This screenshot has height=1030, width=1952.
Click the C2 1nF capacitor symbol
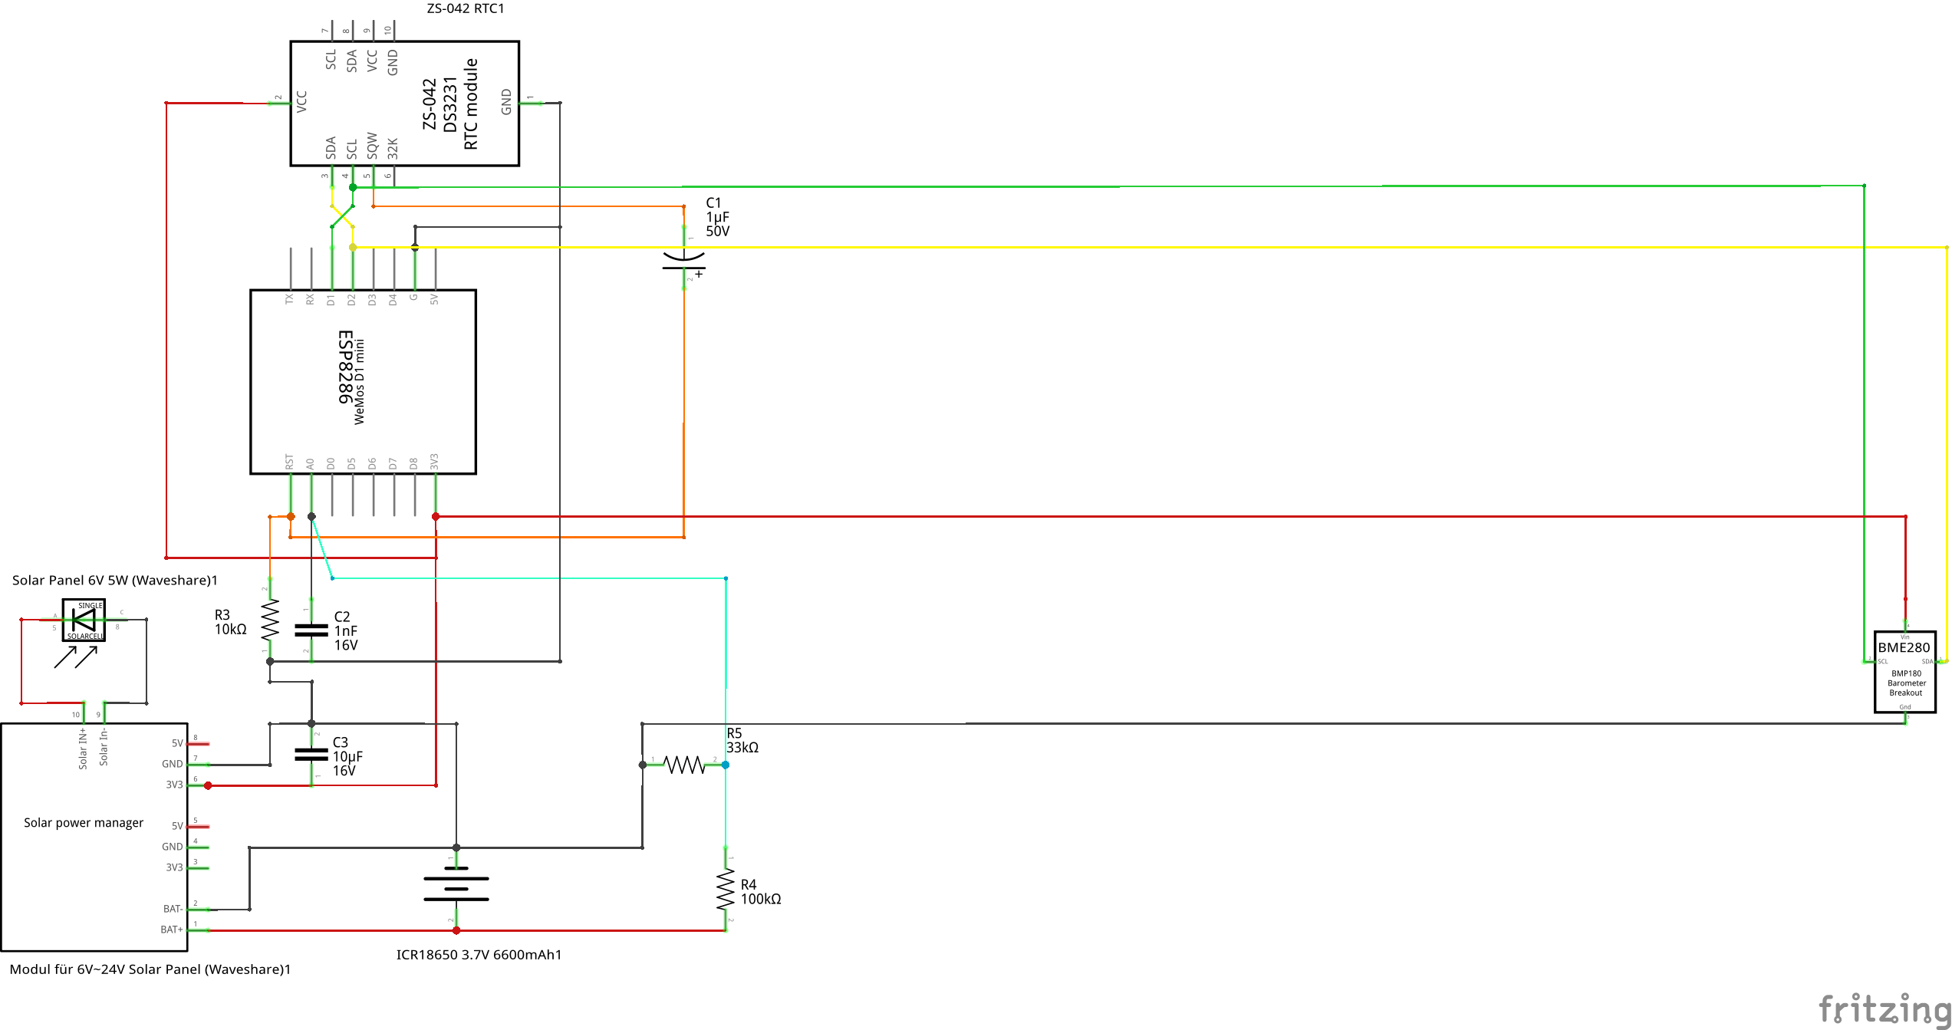(x=311, y=630)
